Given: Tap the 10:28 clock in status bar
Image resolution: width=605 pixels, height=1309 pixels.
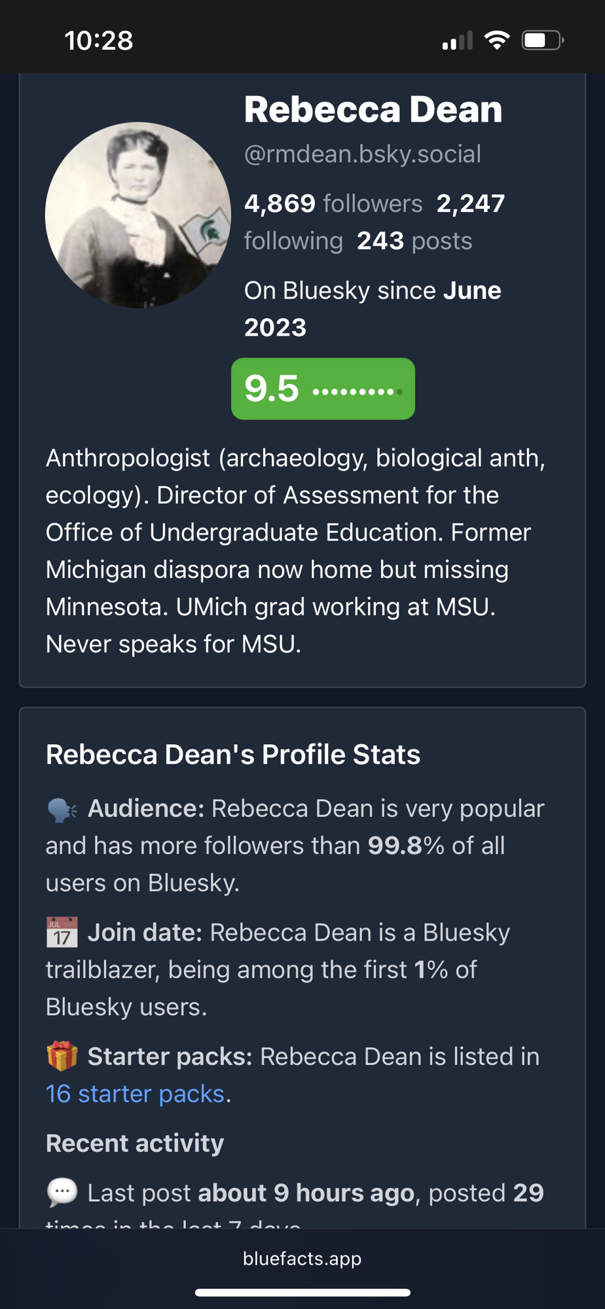Looking at the screenshot, I should [98, 41].
